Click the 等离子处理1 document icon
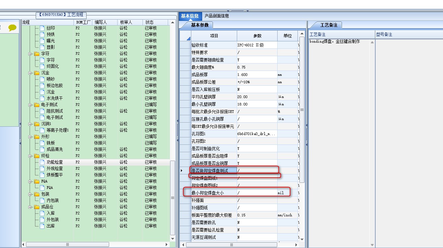443x248 pixels. 42,130
